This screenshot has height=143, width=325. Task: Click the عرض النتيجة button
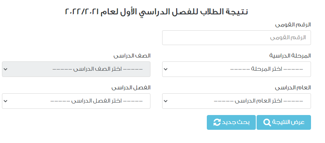pyautogui.click(x=284, y=122)
